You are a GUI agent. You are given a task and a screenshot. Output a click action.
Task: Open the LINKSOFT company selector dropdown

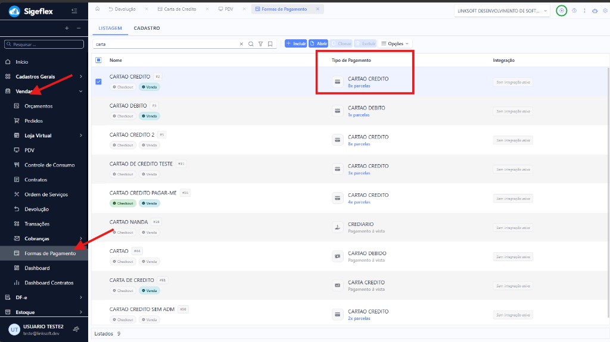pyautogui.click(x=502, y=11)
